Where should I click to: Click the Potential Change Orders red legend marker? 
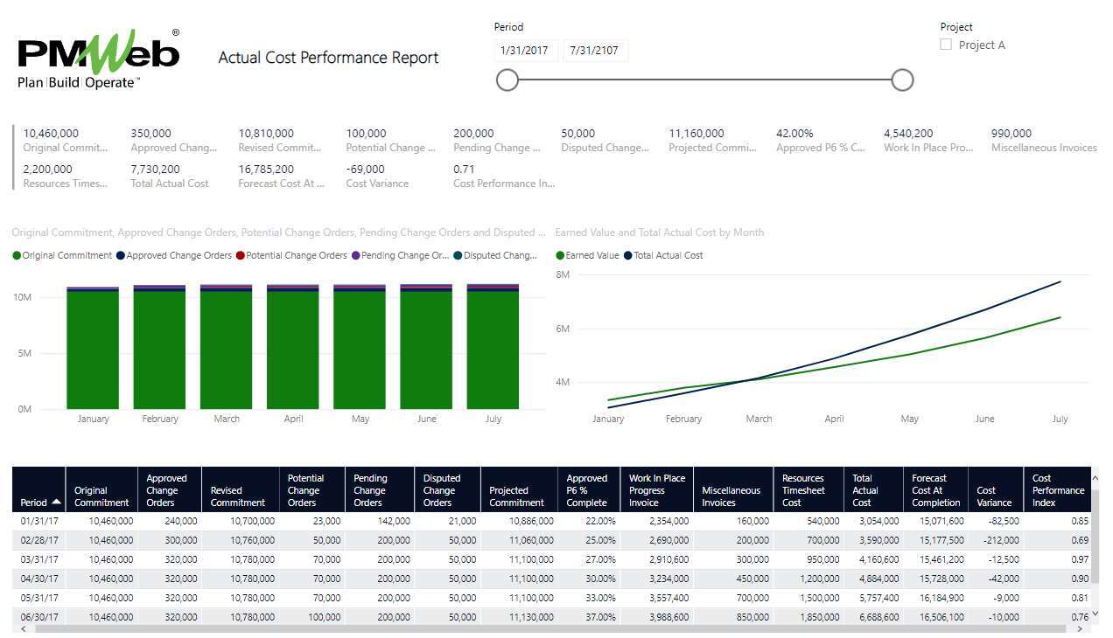241,256
